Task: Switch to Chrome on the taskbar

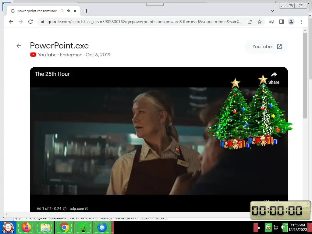Action: pos(64,228)
